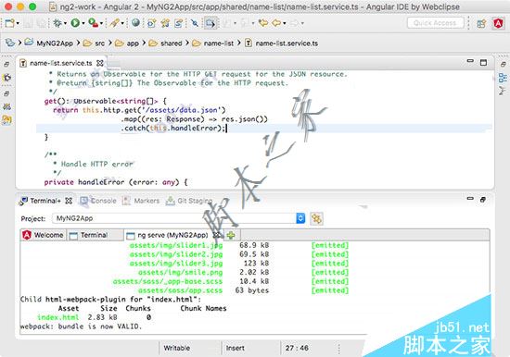510x357 pixels.
Task: Minimize the bottom panel
Action: point(470,198)
